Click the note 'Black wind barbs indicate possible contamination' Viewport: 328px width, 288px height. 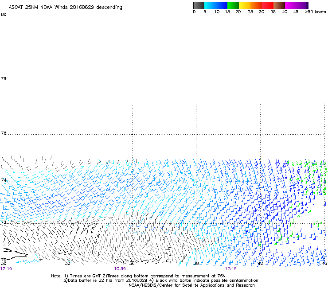click(207, 280)
